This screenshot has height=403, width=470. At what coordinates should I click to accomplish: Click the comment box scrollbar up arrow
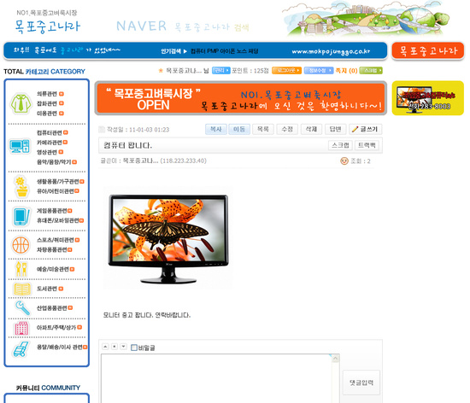tap(336, 359)
